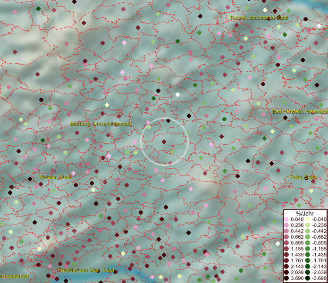Click the legend value text -1.155
The image size is (328, 283).
tap(319, 249)
